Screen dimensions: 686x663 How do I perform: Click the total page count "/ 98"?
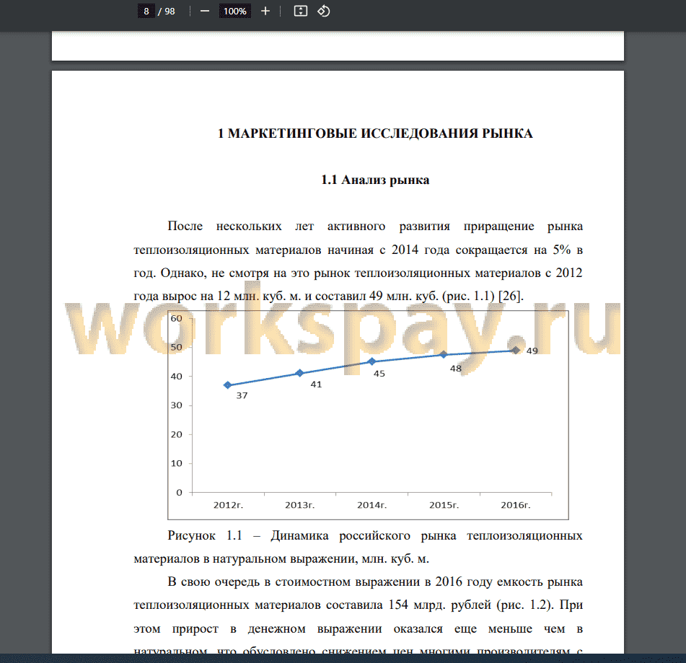coord(166,12)
